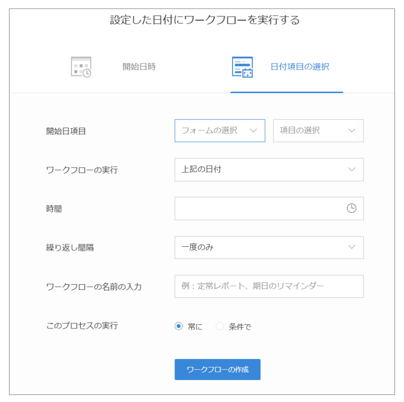
Task: Click the clock icon in the 時間 field
Action: tap(351, 208)
